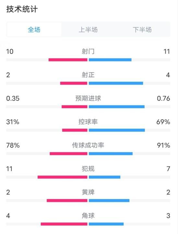Click the 角球 corners label
178x234 pixels.
(88, 216)
